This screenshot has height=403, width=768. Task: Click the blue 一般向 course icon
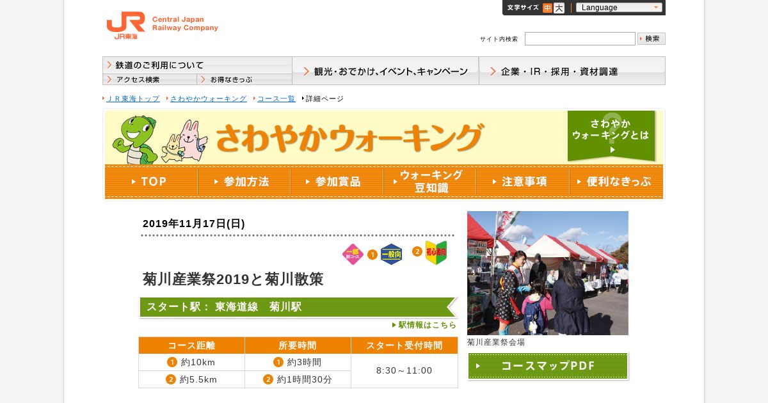pos(392,255)
